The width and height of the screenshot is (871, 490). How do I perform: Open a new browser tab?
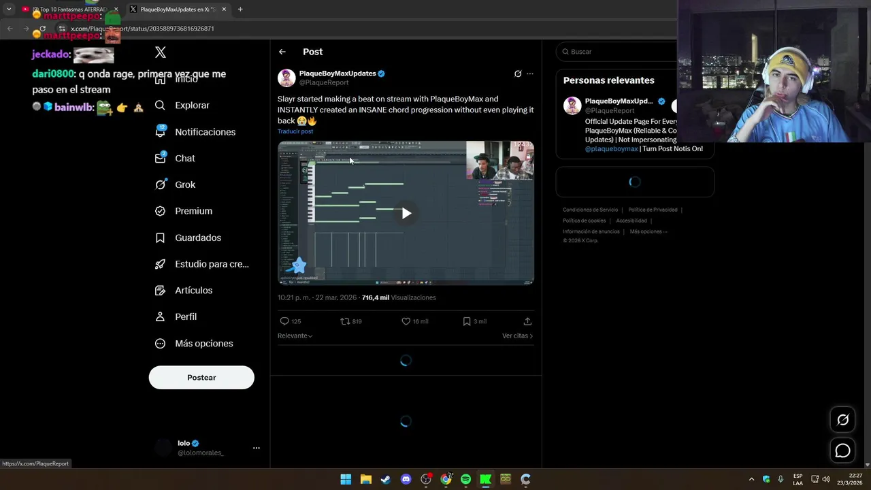point(240,10)
